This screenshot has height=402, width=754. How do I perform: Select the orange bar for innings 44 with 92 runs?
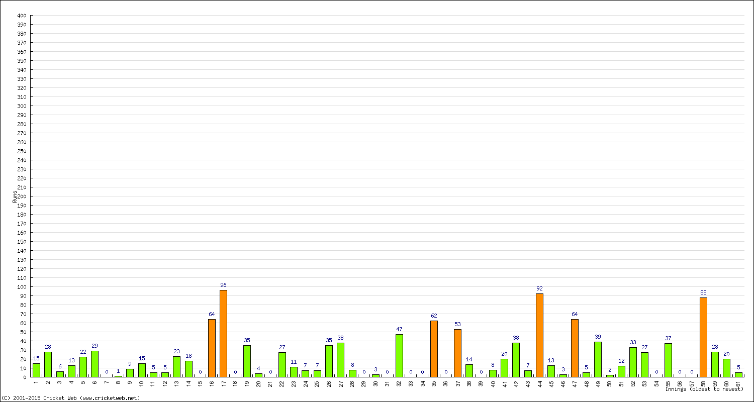(539, 335)
